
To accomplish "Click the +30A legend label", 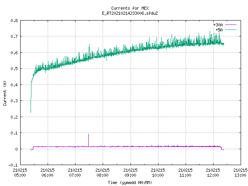I will (218, 25).
